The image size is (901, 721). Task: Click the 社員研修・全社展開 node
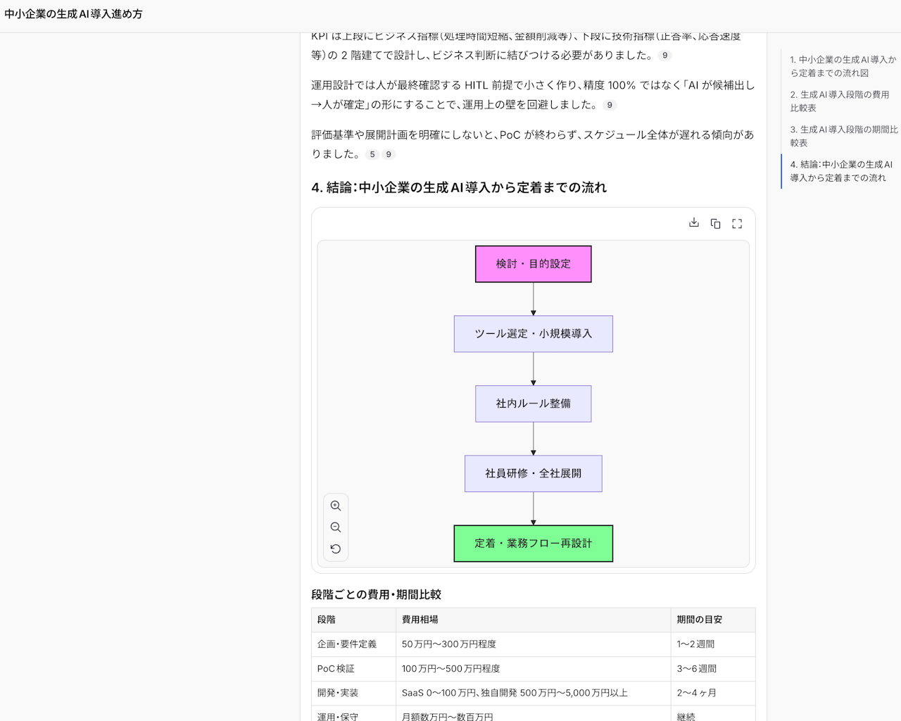[x=534, y=473]
